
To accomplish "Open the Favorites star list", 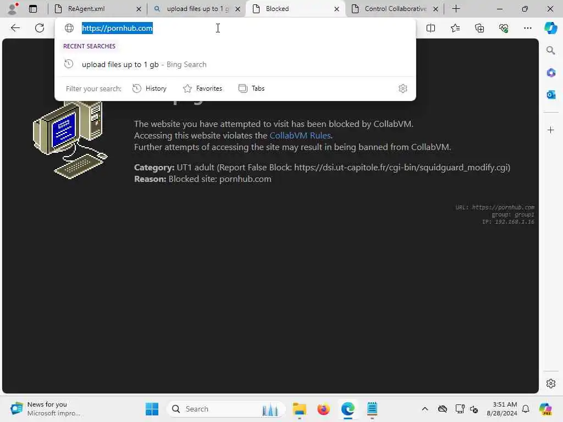I will click(455, 28).
